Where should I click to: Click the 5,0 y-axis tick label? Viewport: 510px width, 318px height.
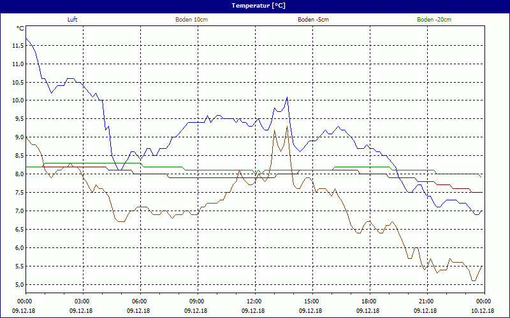(x=17, y=285)
